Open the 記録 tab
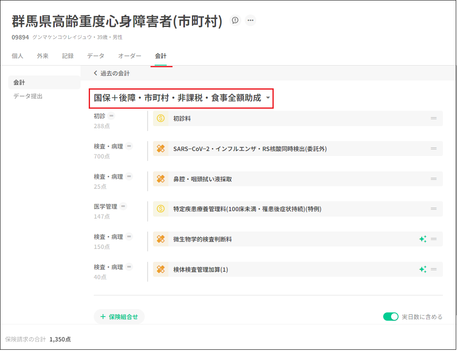457x351 pixels. 68,56
